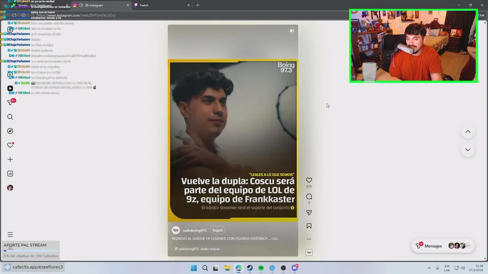
Task: Open the hamburger More menu
Action: tap(10, 234)
